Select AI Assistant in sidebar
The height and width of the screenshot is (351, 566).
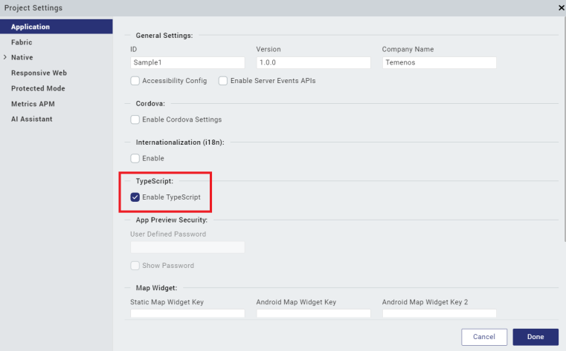(x=31, y=119)
